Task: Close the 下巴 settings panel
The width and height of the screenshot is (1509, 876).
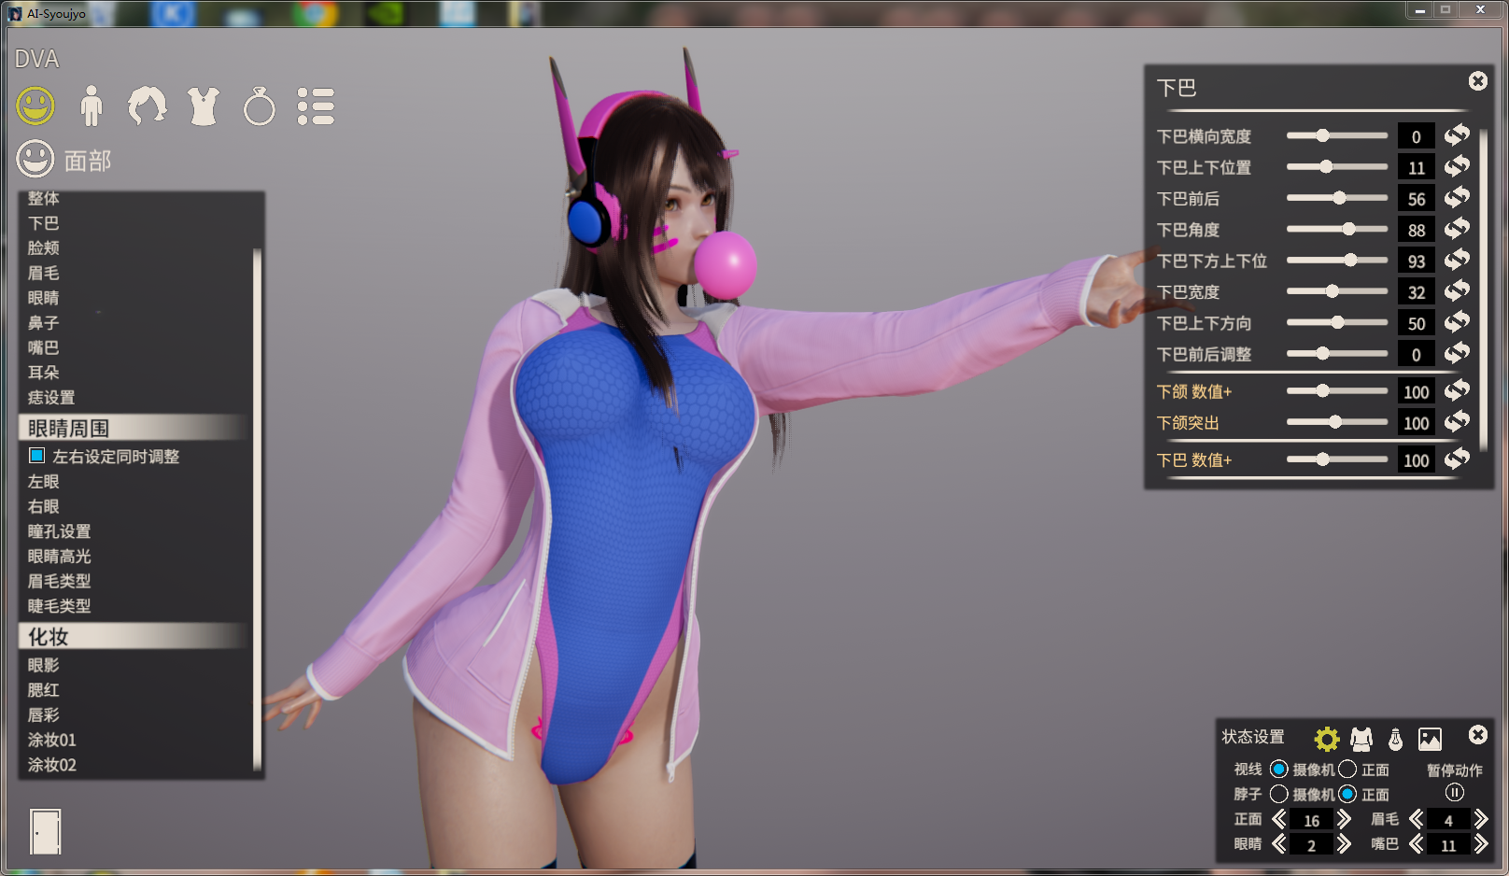Action: [1477, 81]
